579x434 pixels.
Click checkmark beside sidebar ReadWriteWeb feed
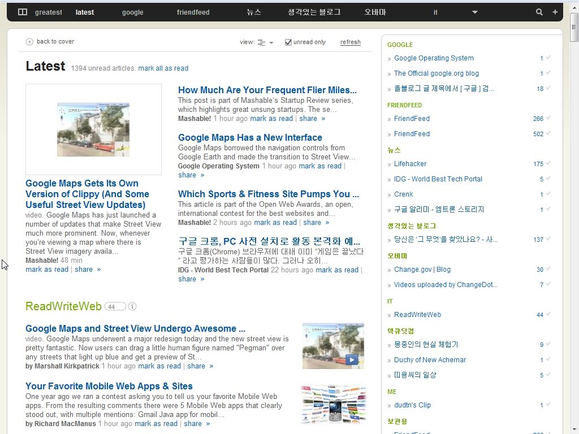[548, 314]
